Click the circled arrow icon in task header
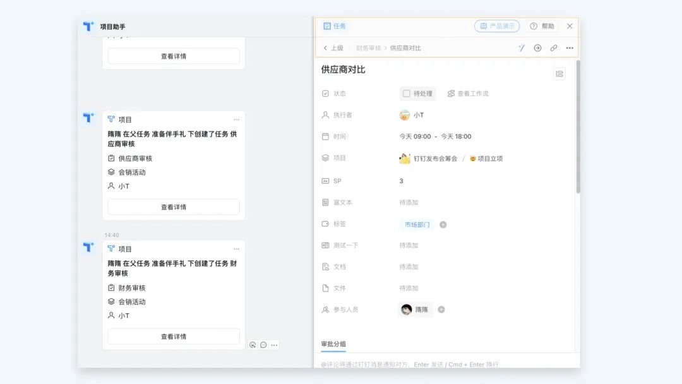The height and width of the screenshot is (384, 682). click(537, 48)
